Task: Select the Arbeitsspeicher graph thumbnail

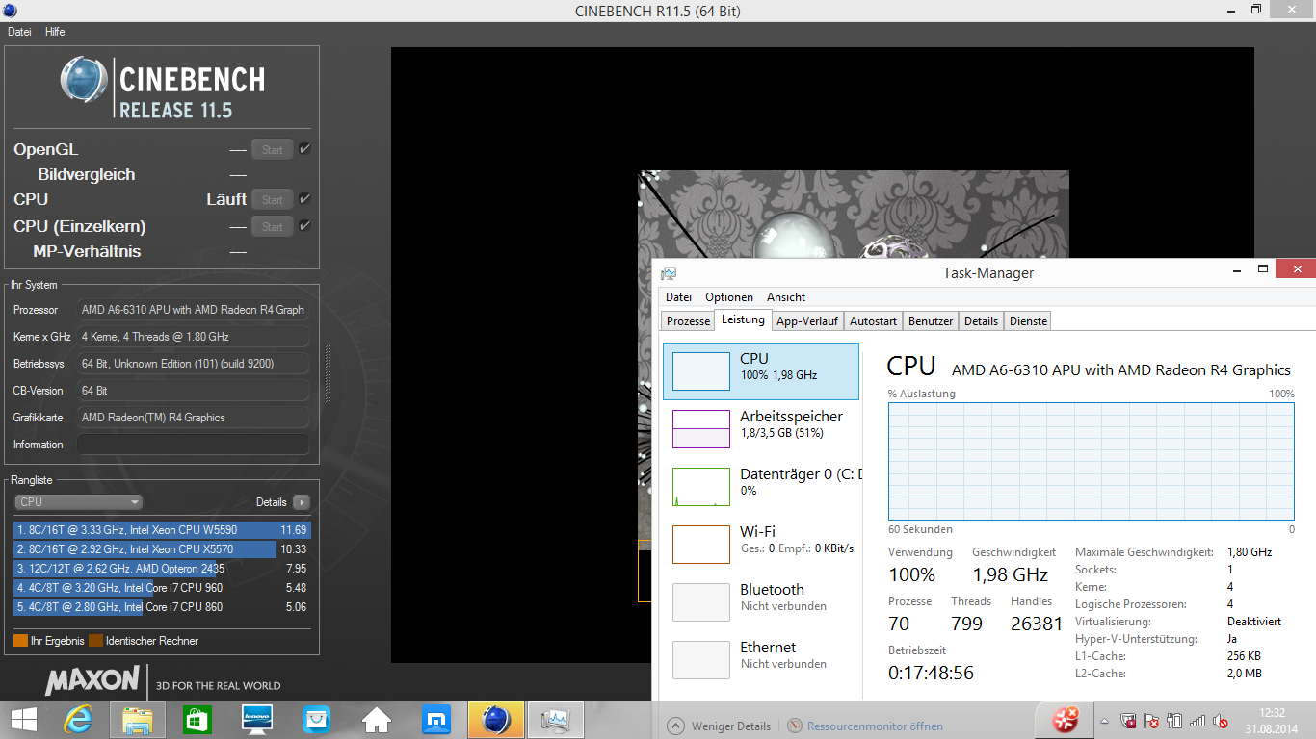Action: pyautogui.click(x=701, y=429)
